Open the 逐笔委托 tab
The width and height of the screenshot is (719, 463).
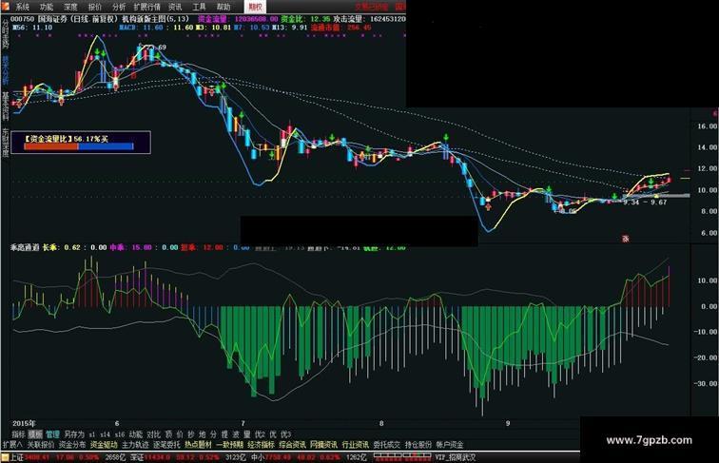point(166,445)
